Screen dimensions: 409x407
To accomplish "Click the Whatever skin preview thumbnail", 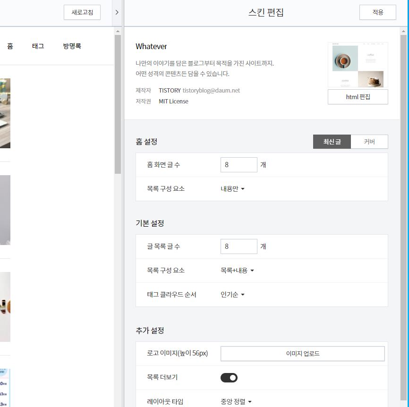I will (358, 65).
